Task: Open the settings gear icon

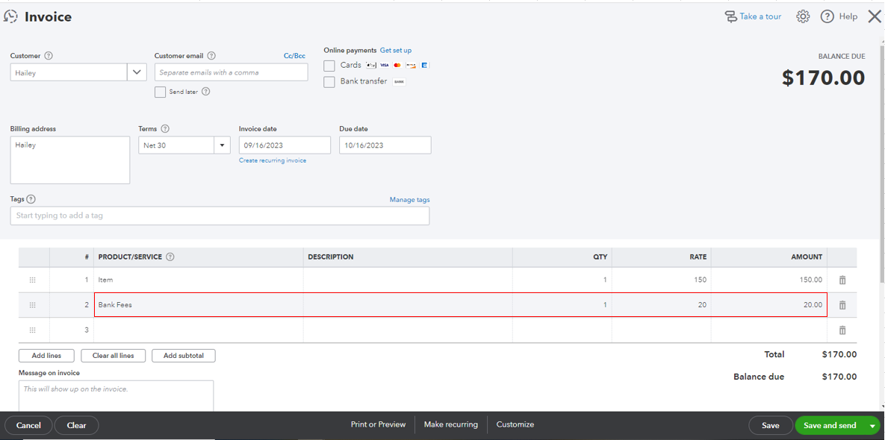Action: [x=803, y=16]
